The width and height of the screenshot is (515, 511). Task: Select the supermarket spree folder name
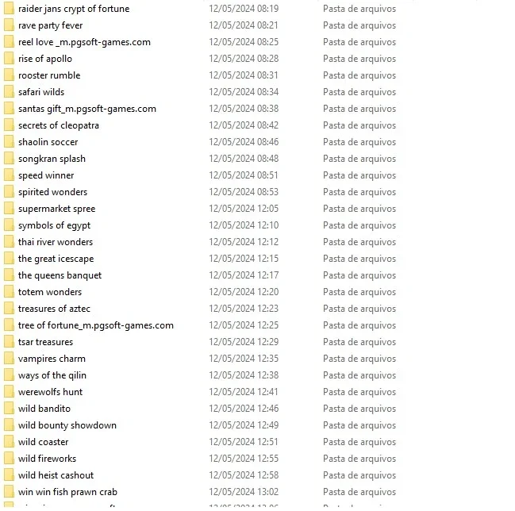coord(57,209)
